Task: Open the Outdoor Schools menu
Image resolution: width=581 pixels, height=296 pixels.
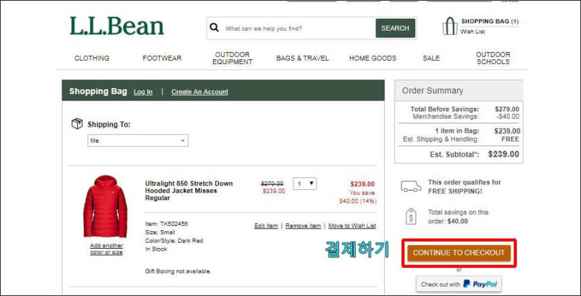Action: (x=494, y=58)
